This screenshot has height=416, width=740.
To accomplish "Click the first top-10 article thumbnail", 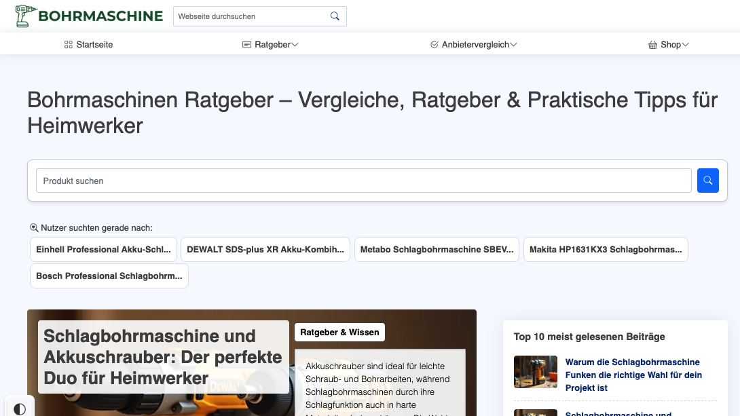I will tap(536, 372).
